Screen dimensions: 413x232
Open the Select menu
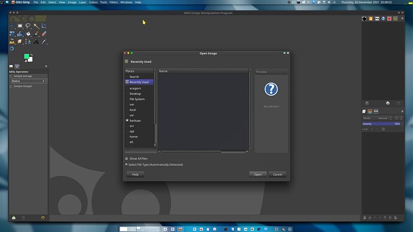(x=52, y=2)
